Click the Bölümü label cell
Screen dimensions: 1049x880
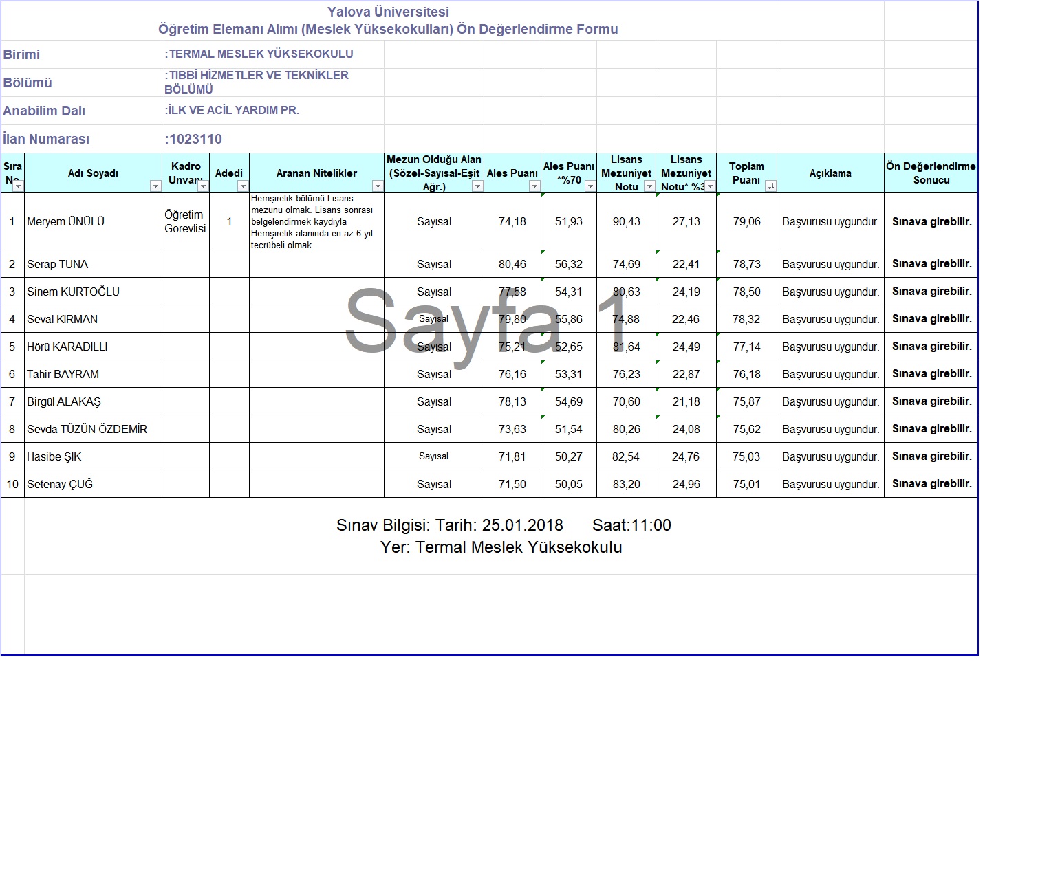(x=81, y=82)
